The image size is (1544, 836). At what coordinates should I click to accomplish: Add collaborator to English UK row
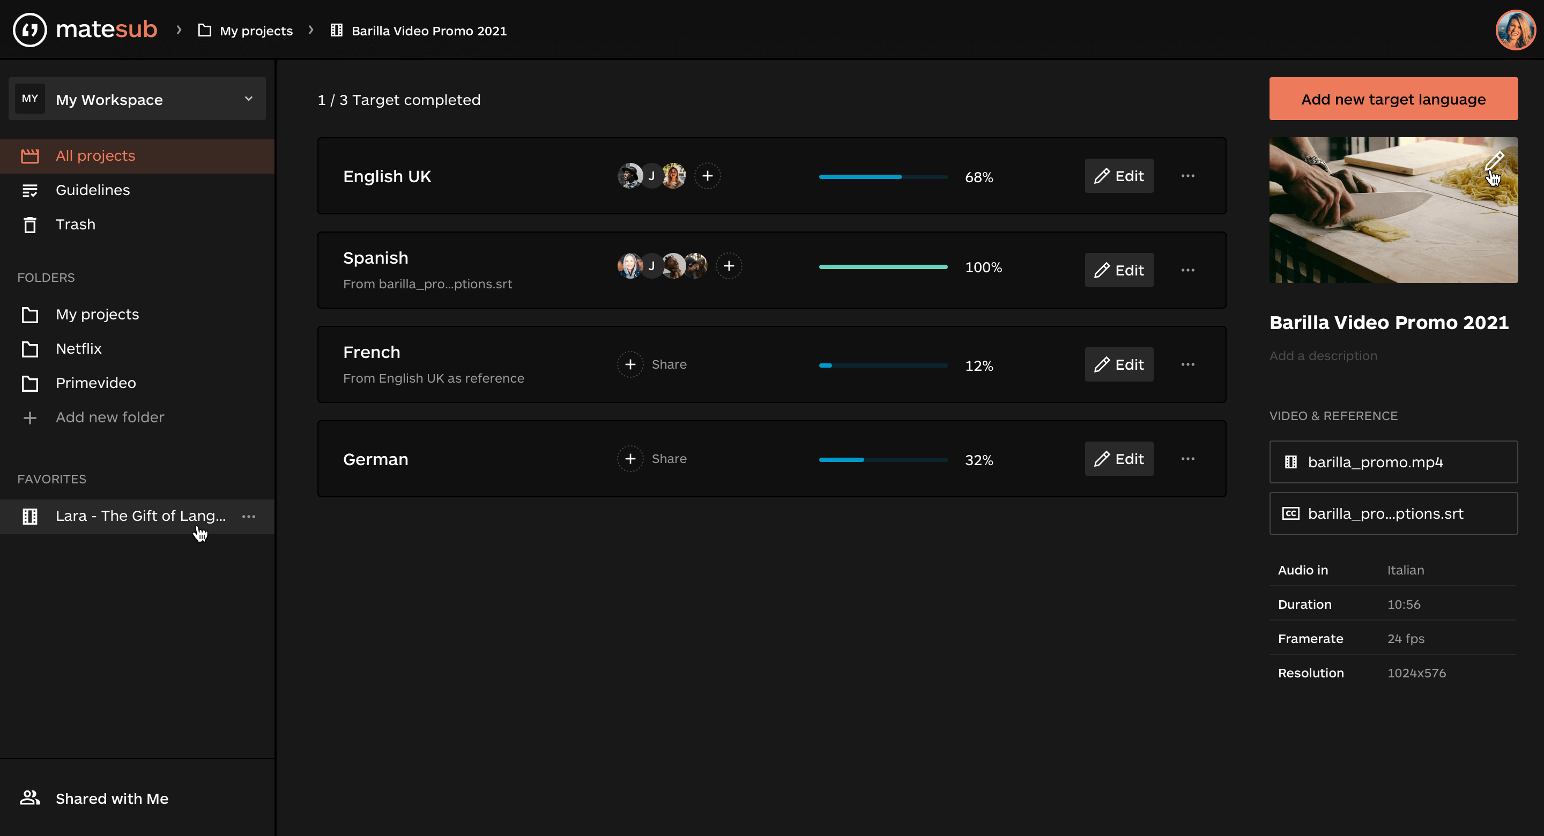707,176
